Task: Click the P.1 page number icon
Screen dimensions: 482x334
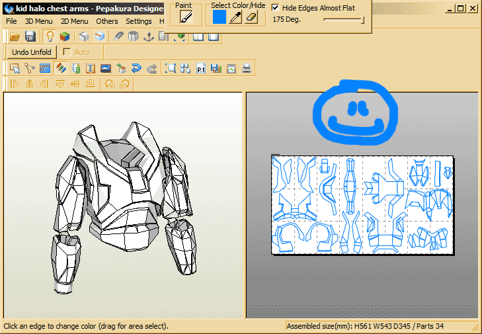Action: (201, 68)
